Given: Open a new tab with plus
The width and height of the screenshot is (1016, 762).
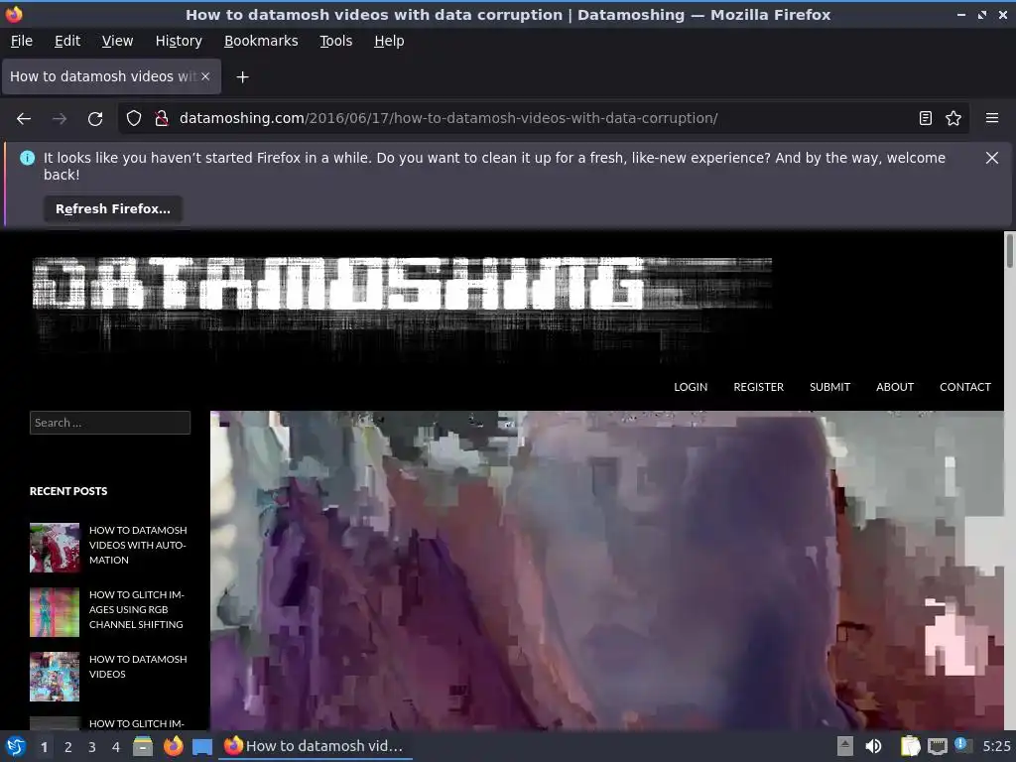Looking at the screenshot, I should (242, 77).
